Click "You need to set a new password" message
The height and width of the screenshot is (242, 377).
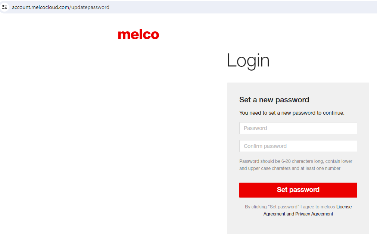pos(292,113)
